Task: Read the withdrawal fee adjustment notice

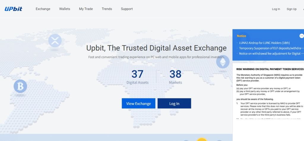Action: 271,54
